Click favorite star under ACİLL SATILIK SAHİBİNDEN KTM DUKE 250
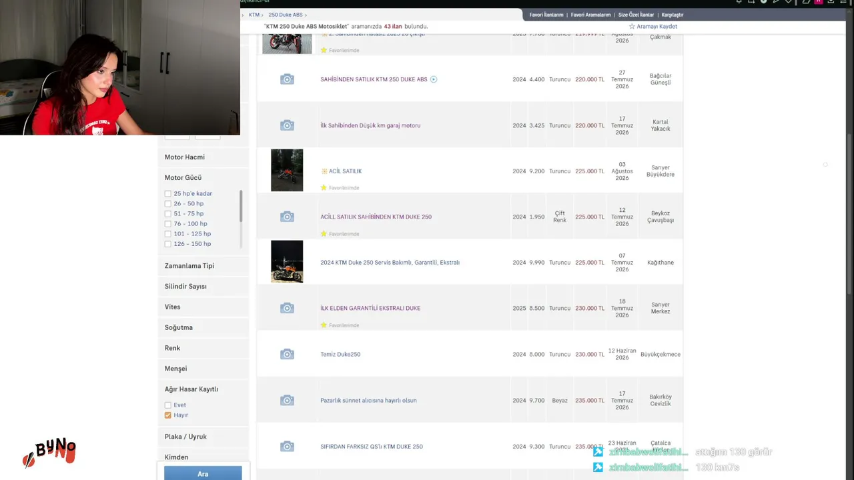854x480 pixels. [324, 234]
